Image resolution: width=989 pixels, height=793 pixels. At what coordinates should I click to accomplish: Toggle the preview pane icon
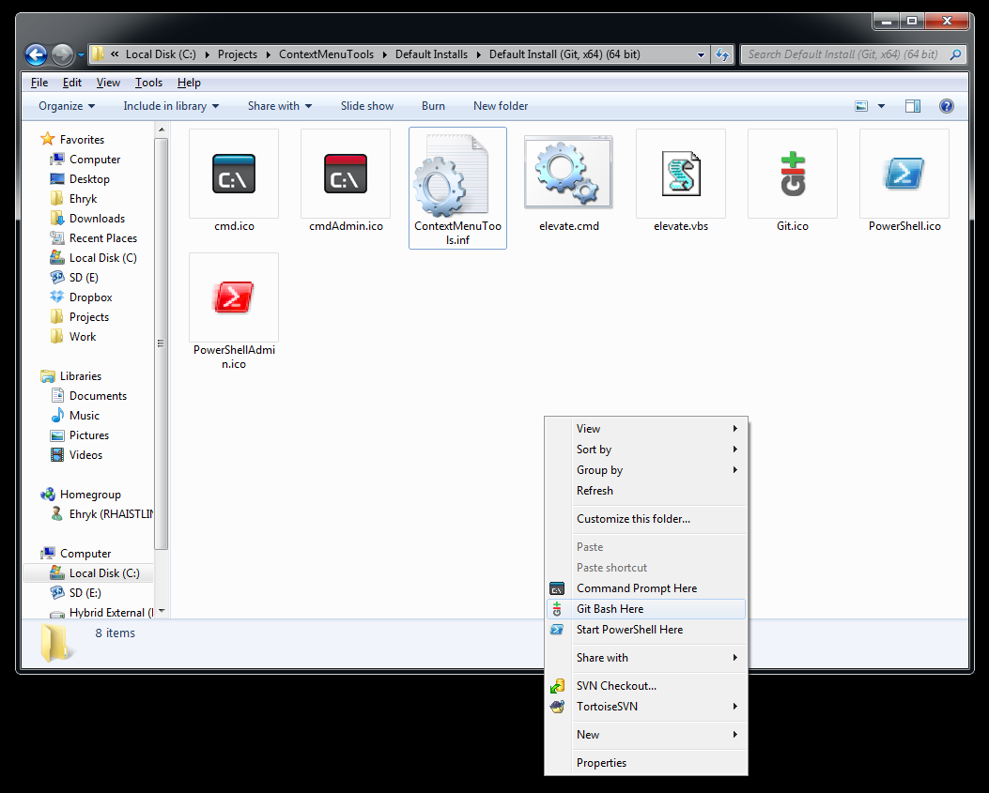(x=913, y=106)
